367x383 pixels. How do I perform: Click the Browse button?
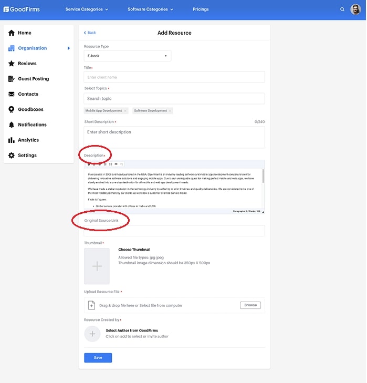click(250, 305)
